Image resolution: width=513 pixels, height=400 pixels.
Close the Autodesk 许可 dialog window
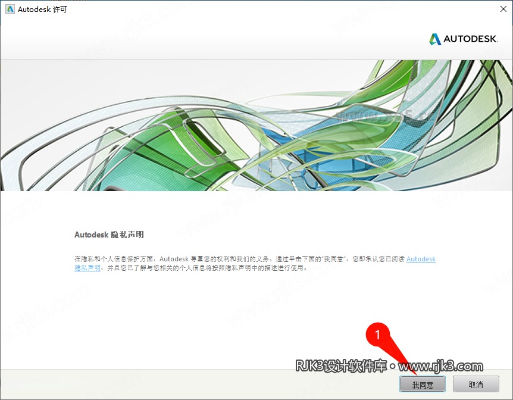coord(503,9)
